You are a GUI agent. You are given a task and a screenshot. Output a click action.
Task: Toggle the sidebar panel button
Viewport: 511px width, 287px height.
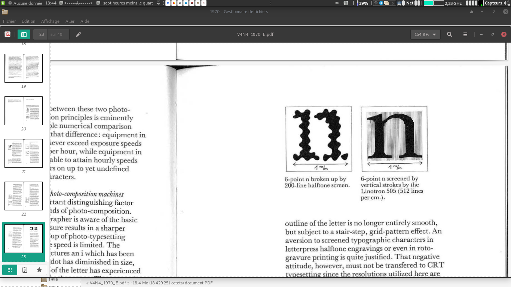(x=24, y=34)
